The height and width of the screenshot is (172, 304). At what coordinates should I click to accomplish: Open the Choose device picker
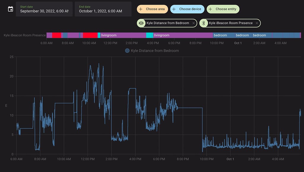pyautogui.click(x=187, y=9)
